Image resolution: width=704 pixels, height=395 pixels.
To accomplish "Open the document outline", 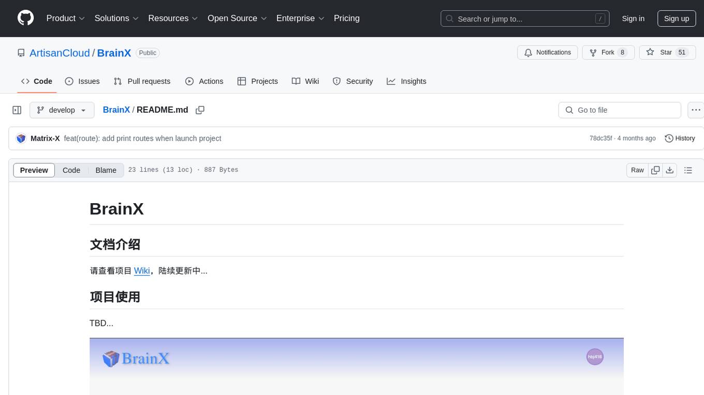I will [688, 170].
